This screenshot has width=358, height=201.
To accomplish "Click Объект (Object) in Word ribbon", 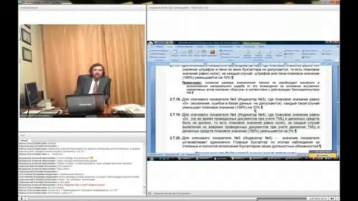I will pos(306,57).
